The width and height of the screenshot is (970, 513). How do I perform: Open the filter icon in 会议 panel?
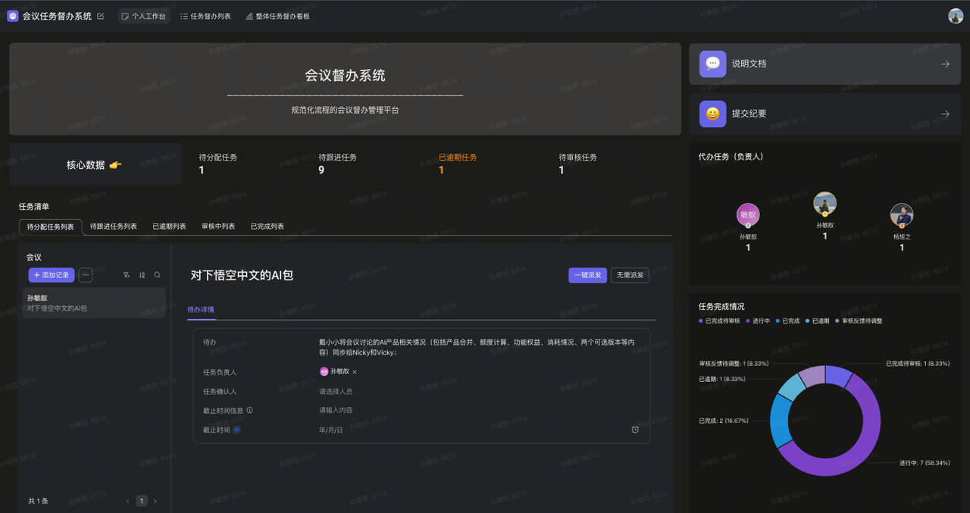[126, 275]
